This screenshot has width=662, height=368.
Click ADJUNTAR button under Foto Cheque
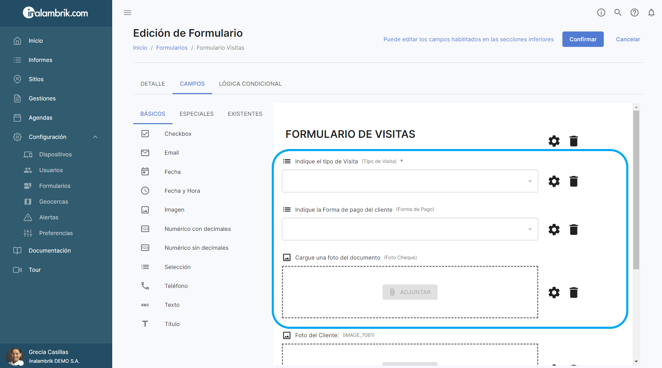coord(410,292)
